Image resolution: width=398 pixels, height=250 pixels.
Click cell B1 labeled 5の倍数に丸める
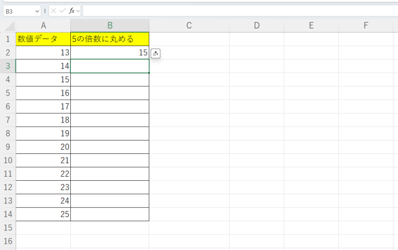[110, 39]
